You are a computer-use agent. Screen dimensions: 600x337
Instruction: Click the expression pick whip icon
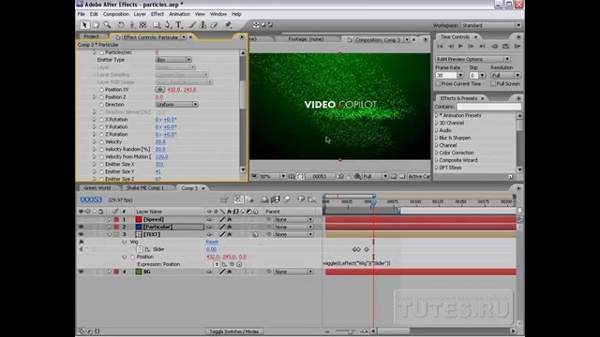[232, 264]
